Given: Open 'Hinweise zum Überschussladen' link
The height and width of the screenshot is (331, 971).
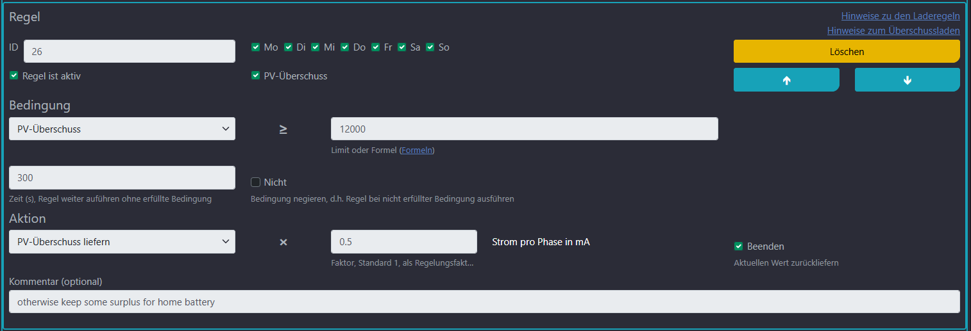Looking at the screenshot, I should (893, 30).
